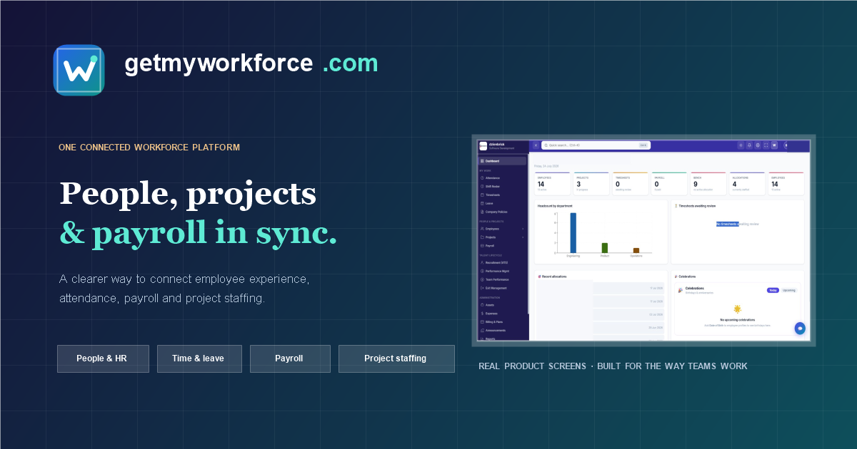
Task: Open the blue chat bubble button
Action: 800,329
